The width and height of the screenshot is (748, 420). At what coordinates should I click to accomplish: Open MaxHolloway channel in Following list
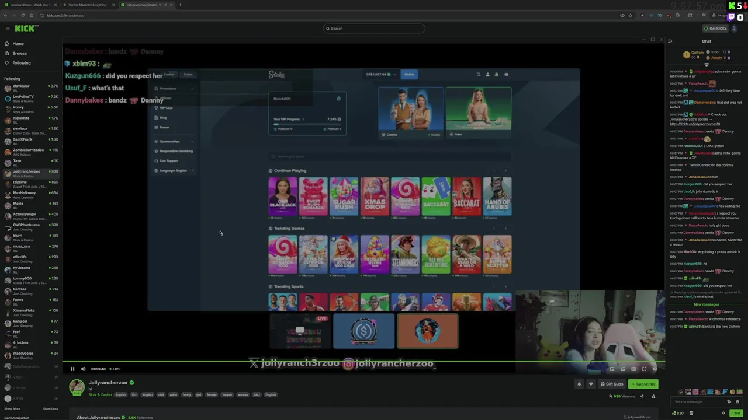point(32,194)
